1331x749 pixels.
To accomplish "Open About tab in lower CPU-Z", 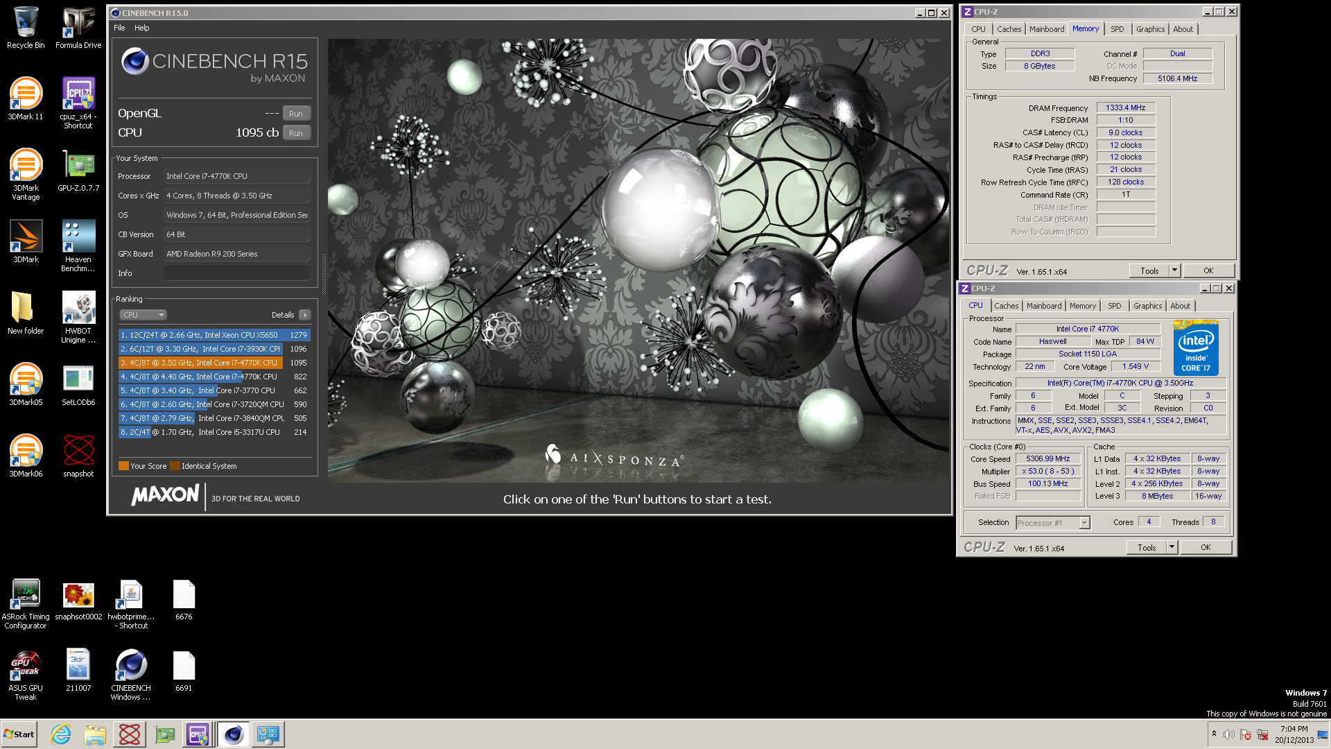I will tap(1181, 306).
